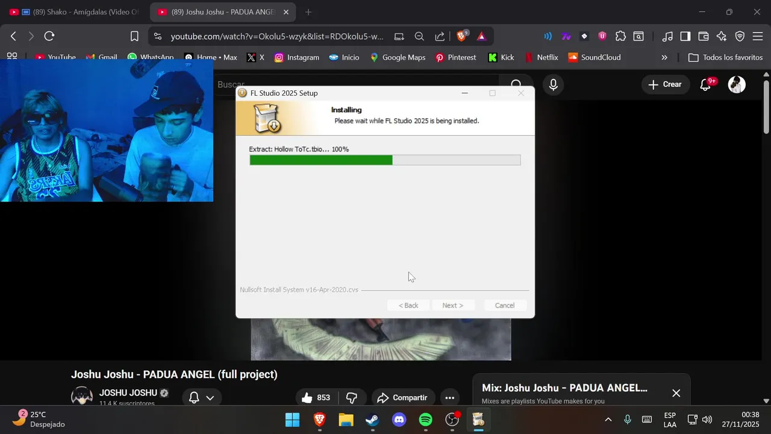Screen dimensions: 771x434
Task: Click the bookmark page icon beside address bar
Action: 134,36
